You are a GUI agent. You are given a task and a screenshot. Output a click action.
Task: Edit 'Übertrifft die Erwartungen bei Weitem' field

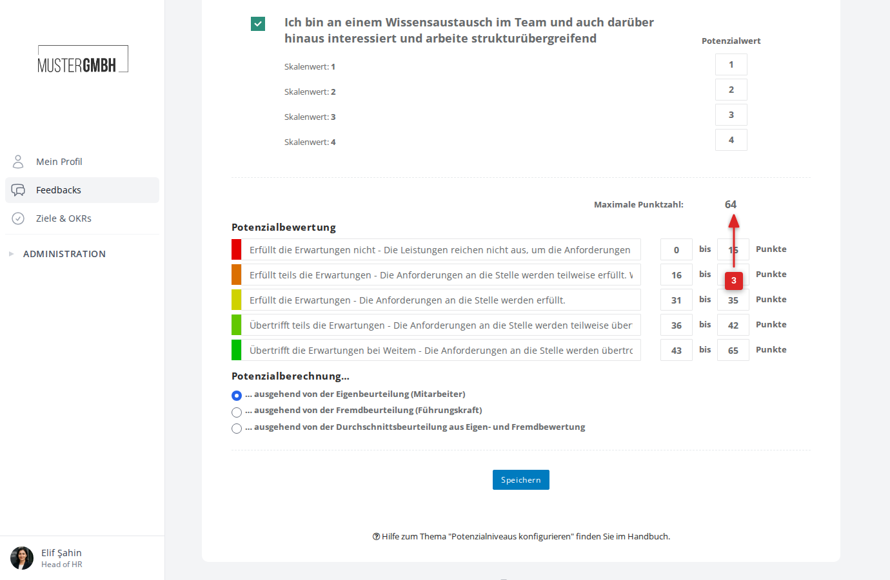coord(441,350)
